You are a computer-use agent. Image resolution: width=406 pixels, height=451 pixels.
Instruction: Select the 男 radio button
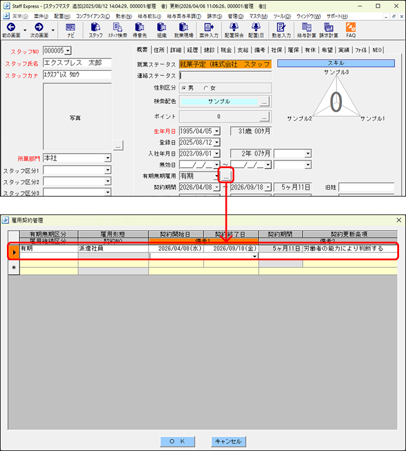(x=184, y=88)
